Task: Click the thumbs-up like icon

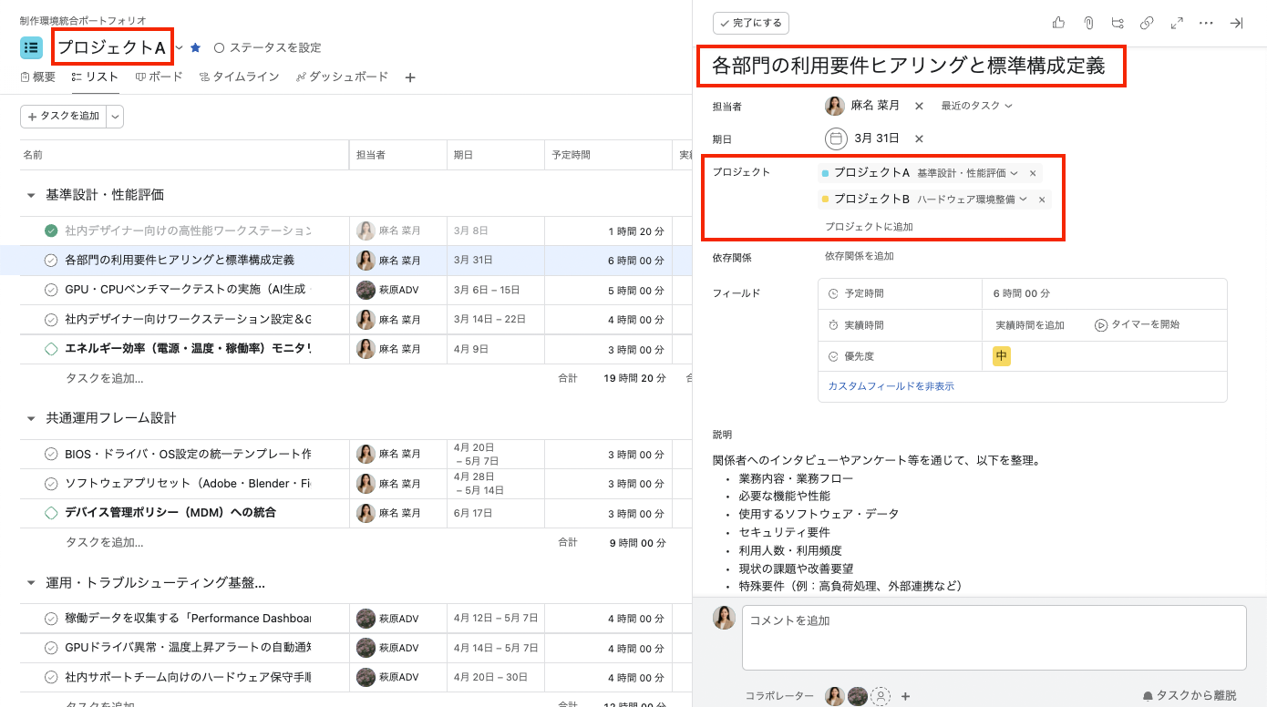Action: coord(1058,24)
